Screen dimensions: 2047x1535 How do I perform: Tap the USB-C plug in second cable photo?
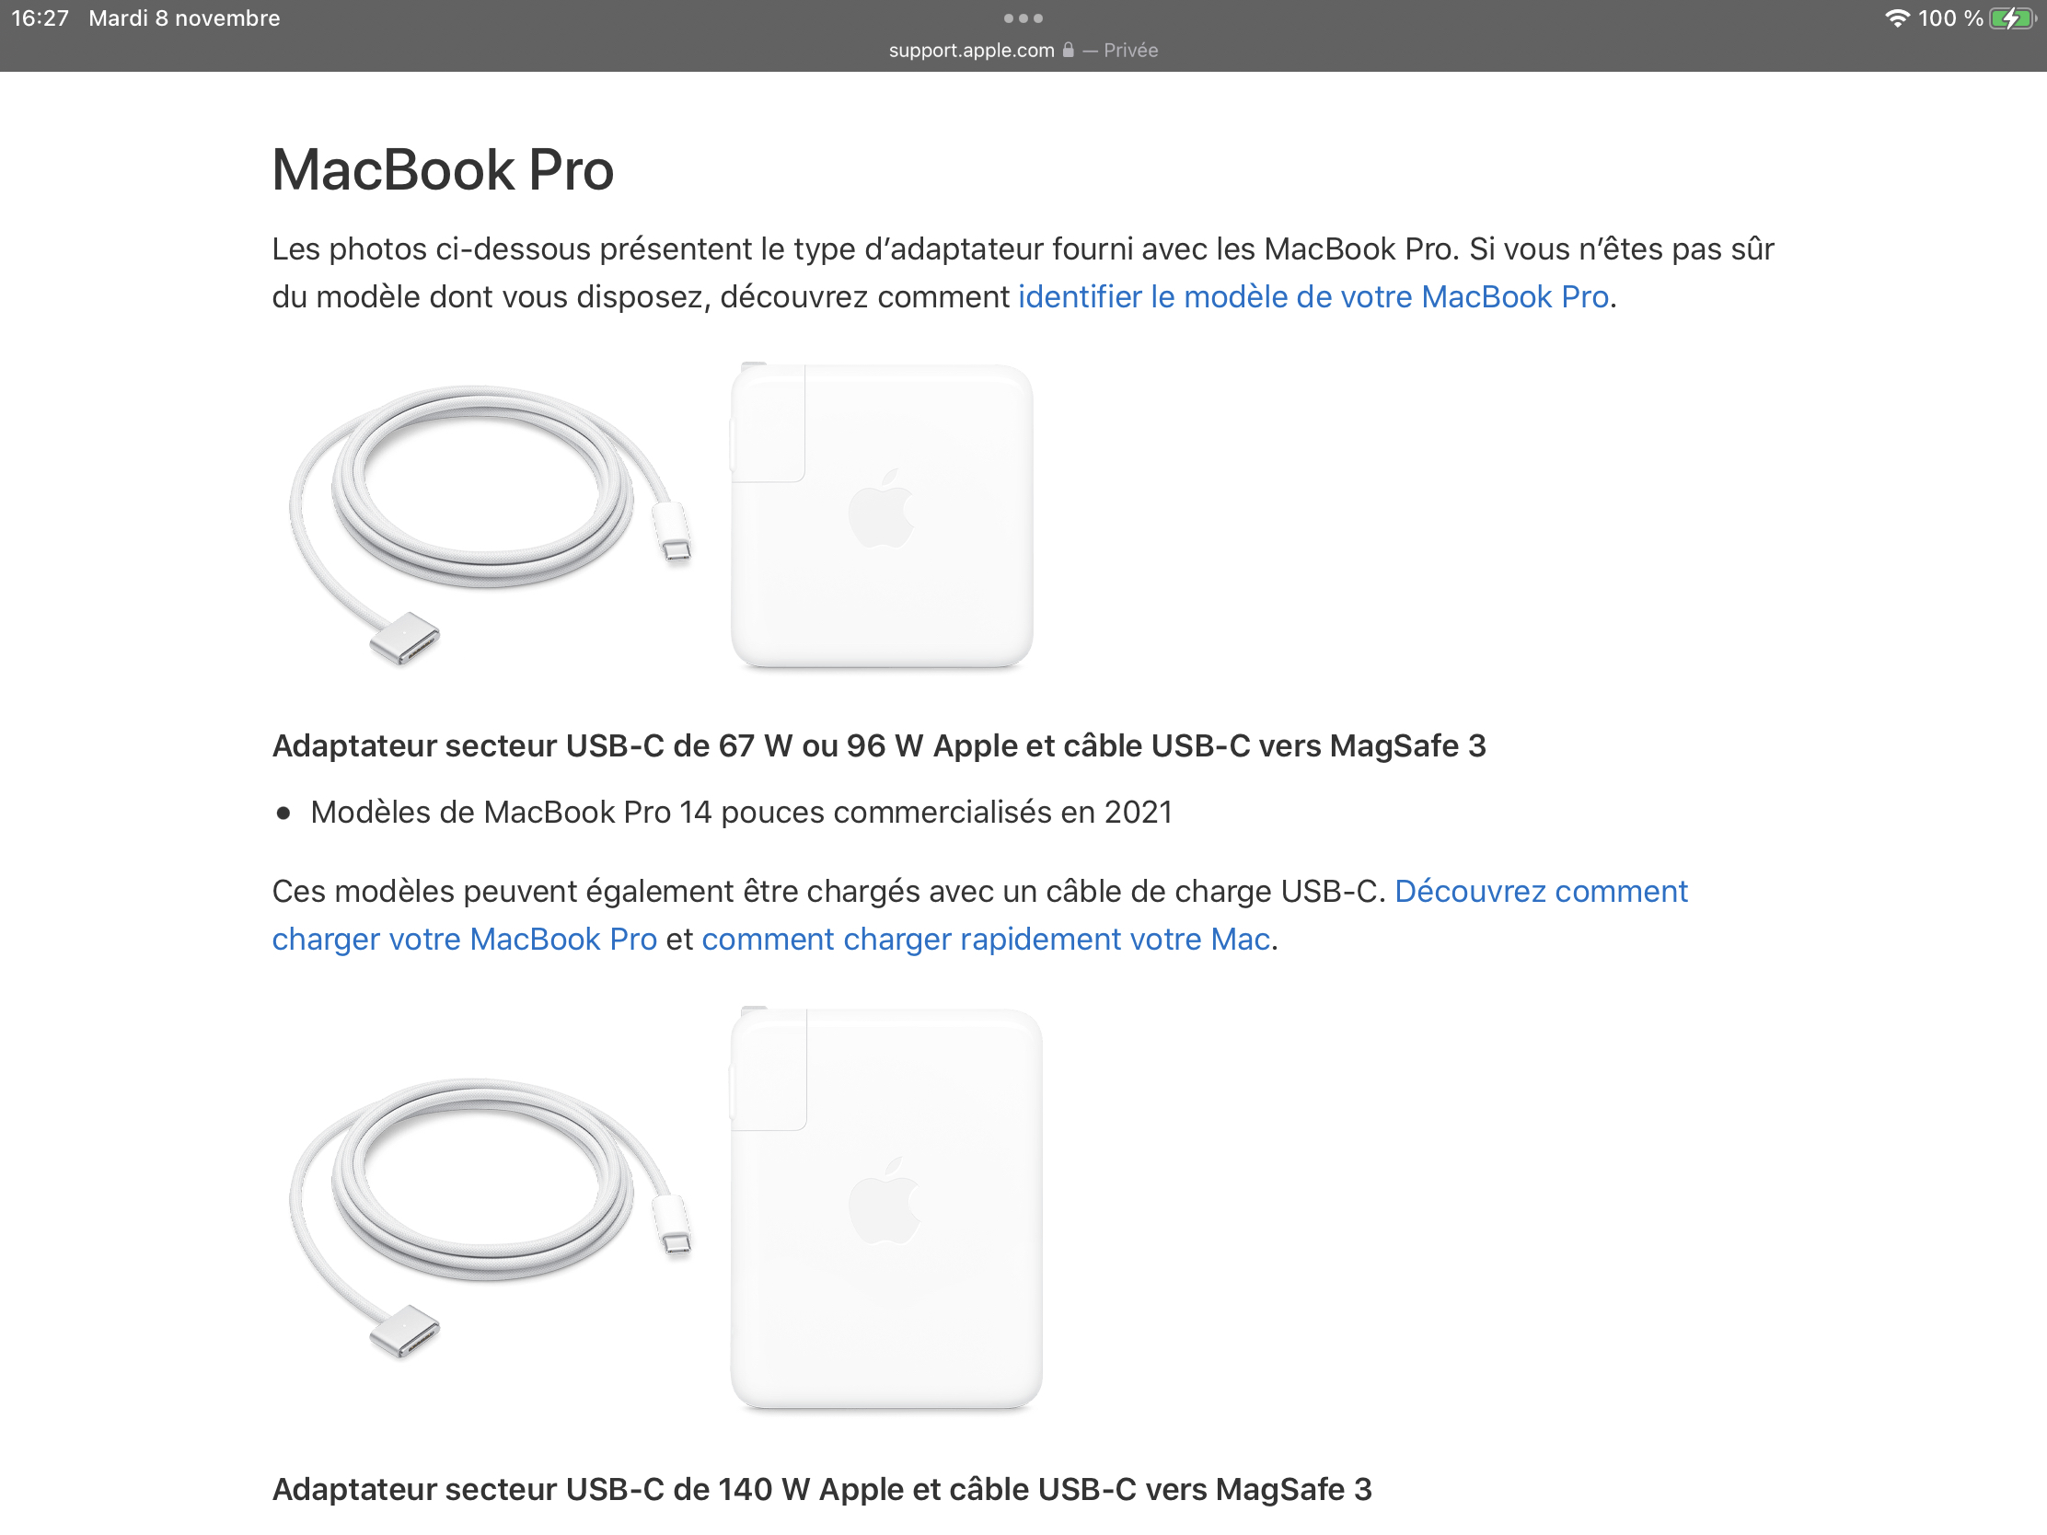click(674, 1226)
